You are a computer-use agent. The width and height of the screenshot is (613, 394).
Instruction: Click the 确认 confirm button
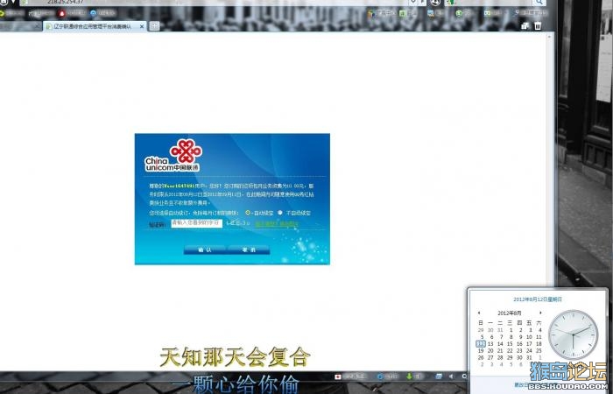pos(204,250)
